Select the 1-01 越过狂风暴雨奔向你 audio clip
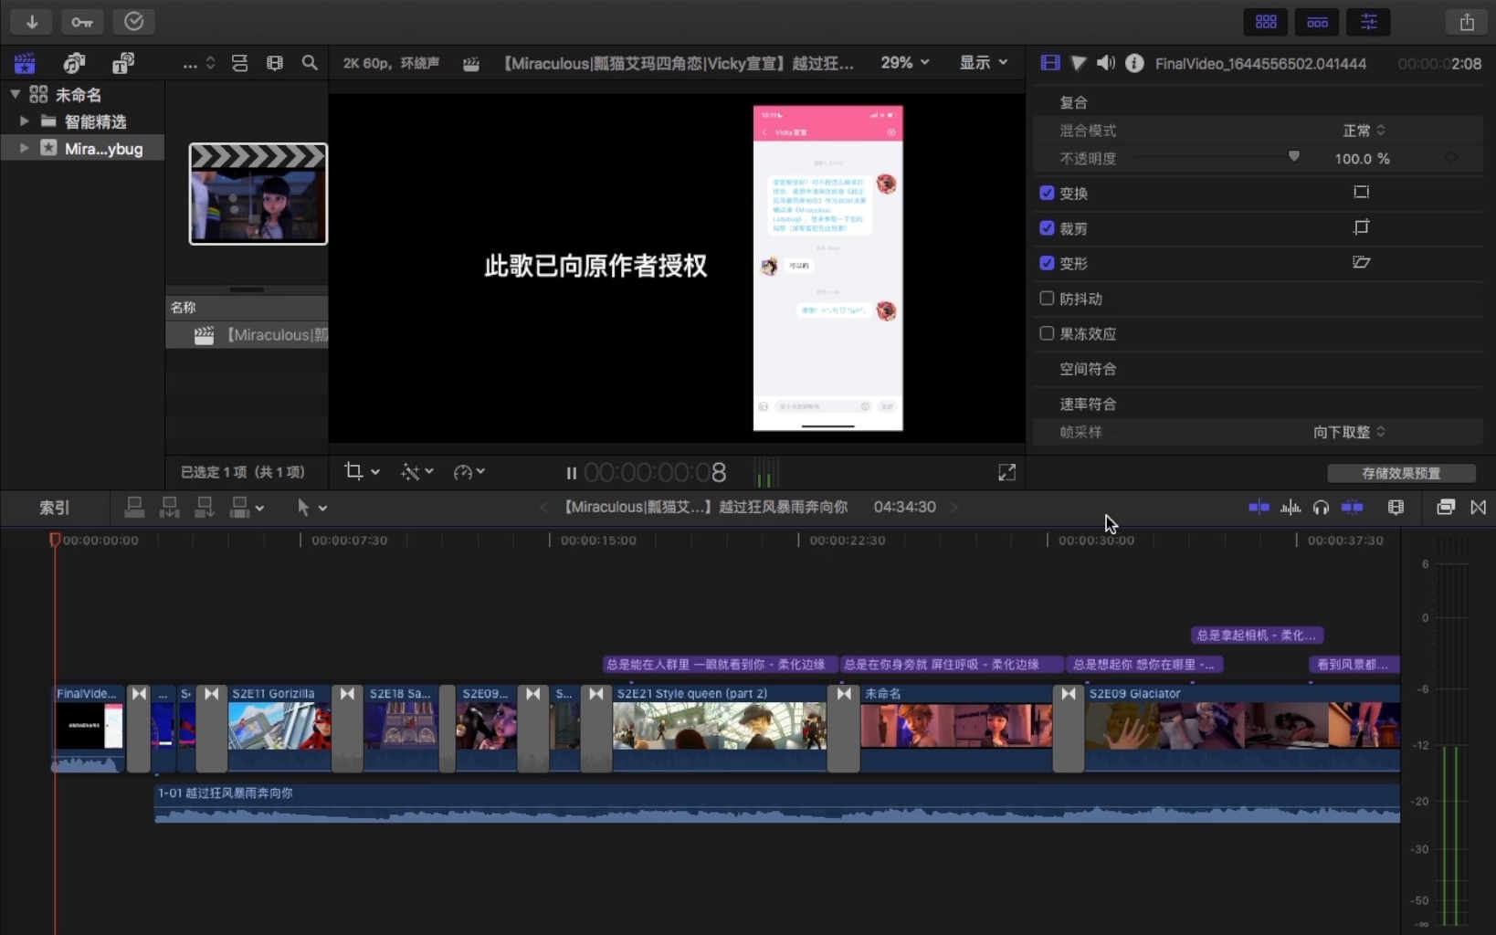 coord(777,804)
